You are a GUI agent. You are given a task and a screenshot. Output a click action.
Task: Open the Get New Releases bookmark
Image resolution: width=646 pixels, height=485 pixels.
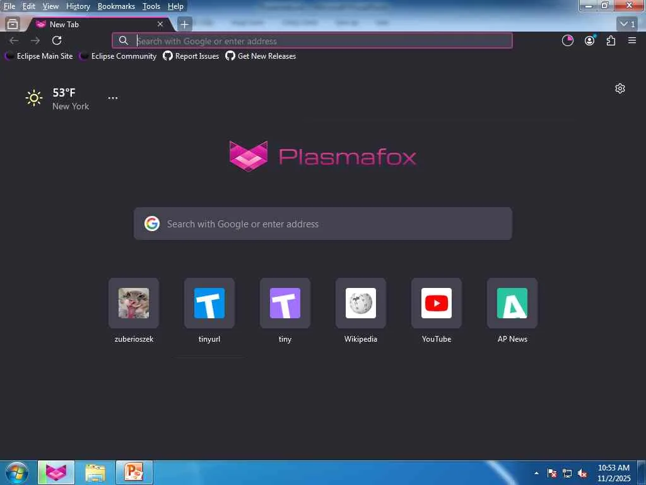261,56
